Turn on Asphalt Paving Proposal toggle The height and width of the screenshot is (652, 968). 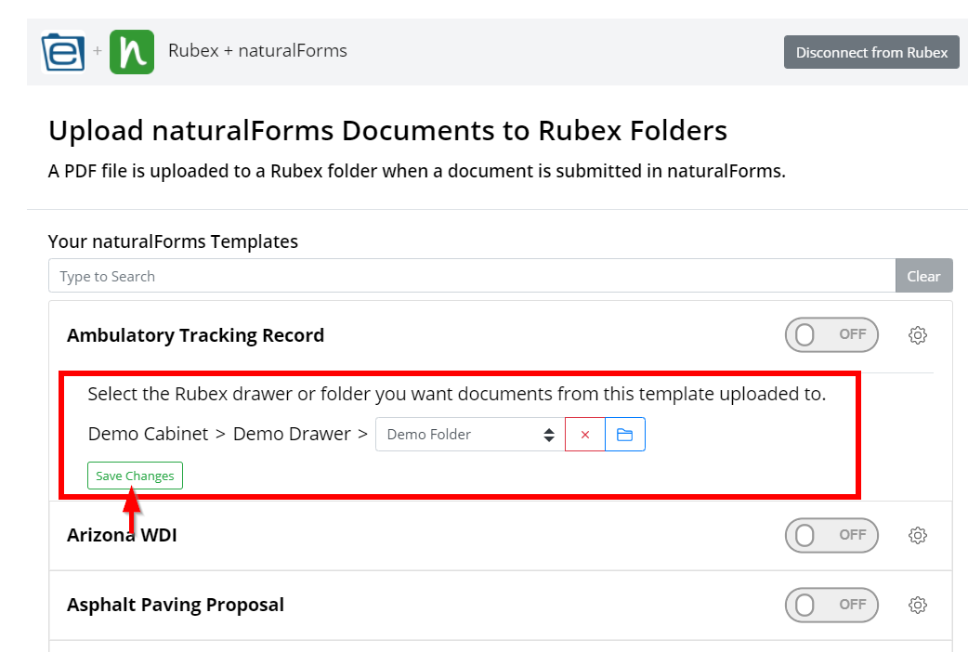[831, 605]
